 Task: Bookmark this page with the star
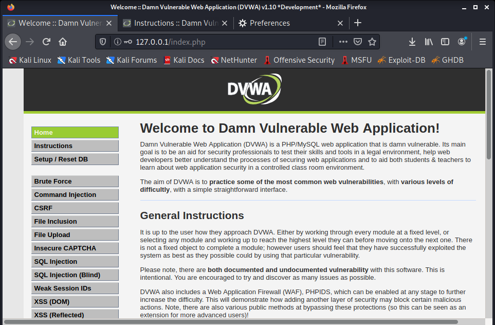pyautogui.click(x=372, y=42)
